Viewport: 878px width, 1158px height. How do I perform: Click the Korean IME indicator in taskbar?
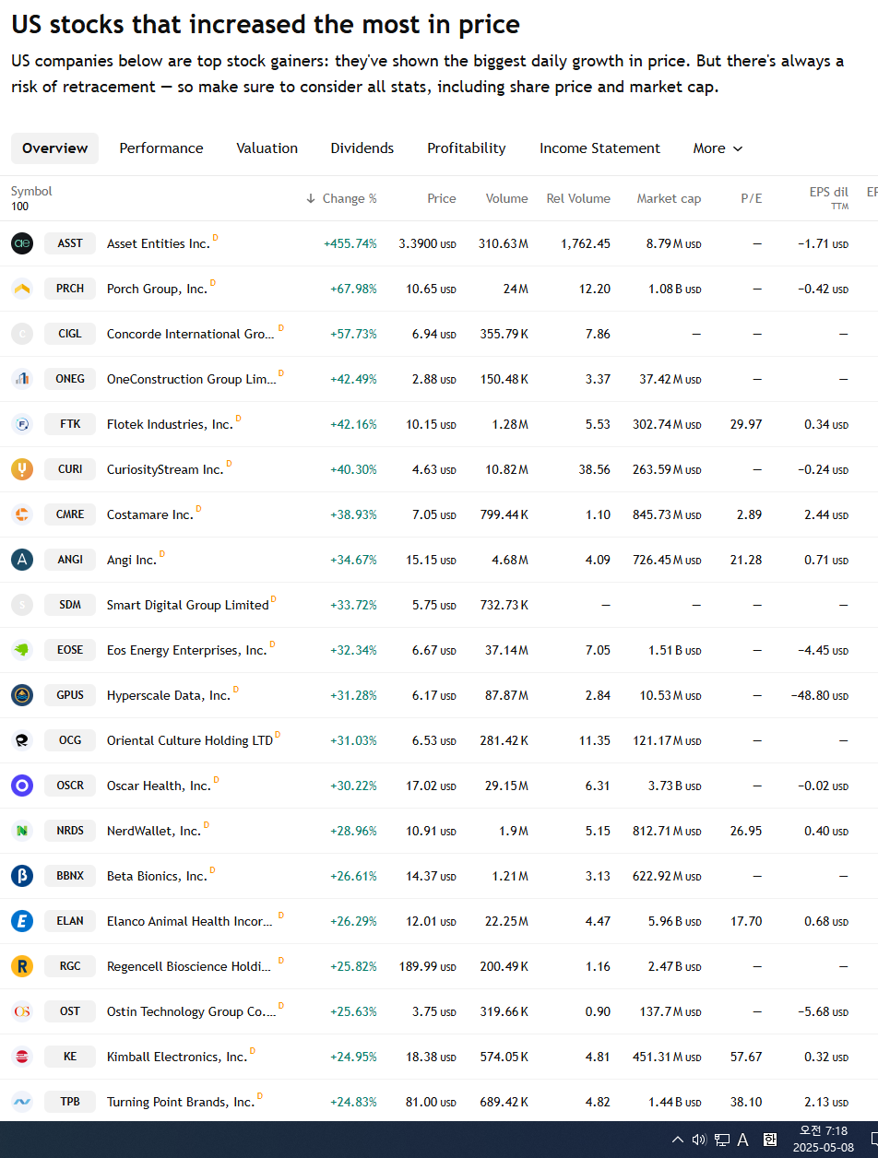click(x=770, y=1140)
